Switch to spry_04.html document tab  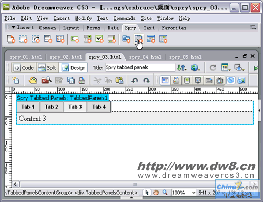click(x=145, y=57)
